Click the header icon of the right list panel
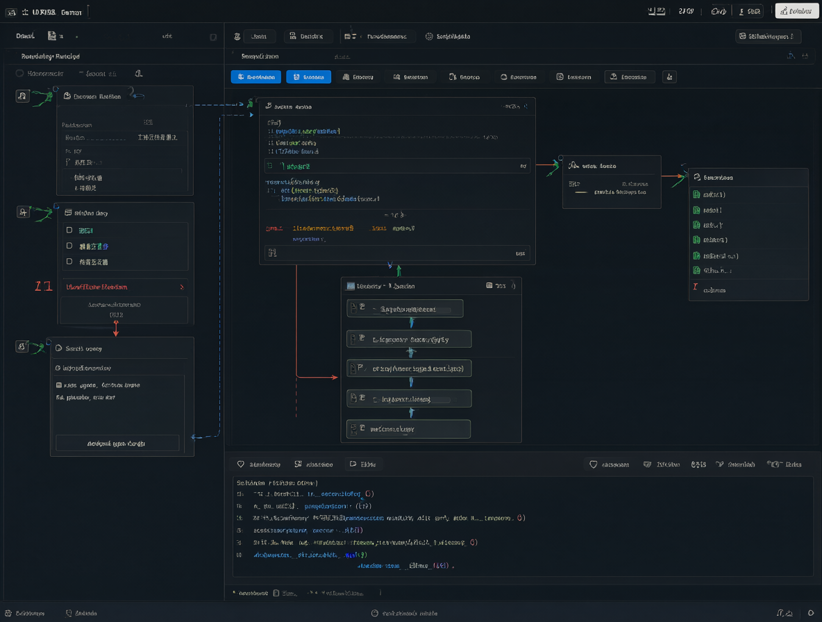This screenshot has height=622, width=822. [x=697, y=177]
